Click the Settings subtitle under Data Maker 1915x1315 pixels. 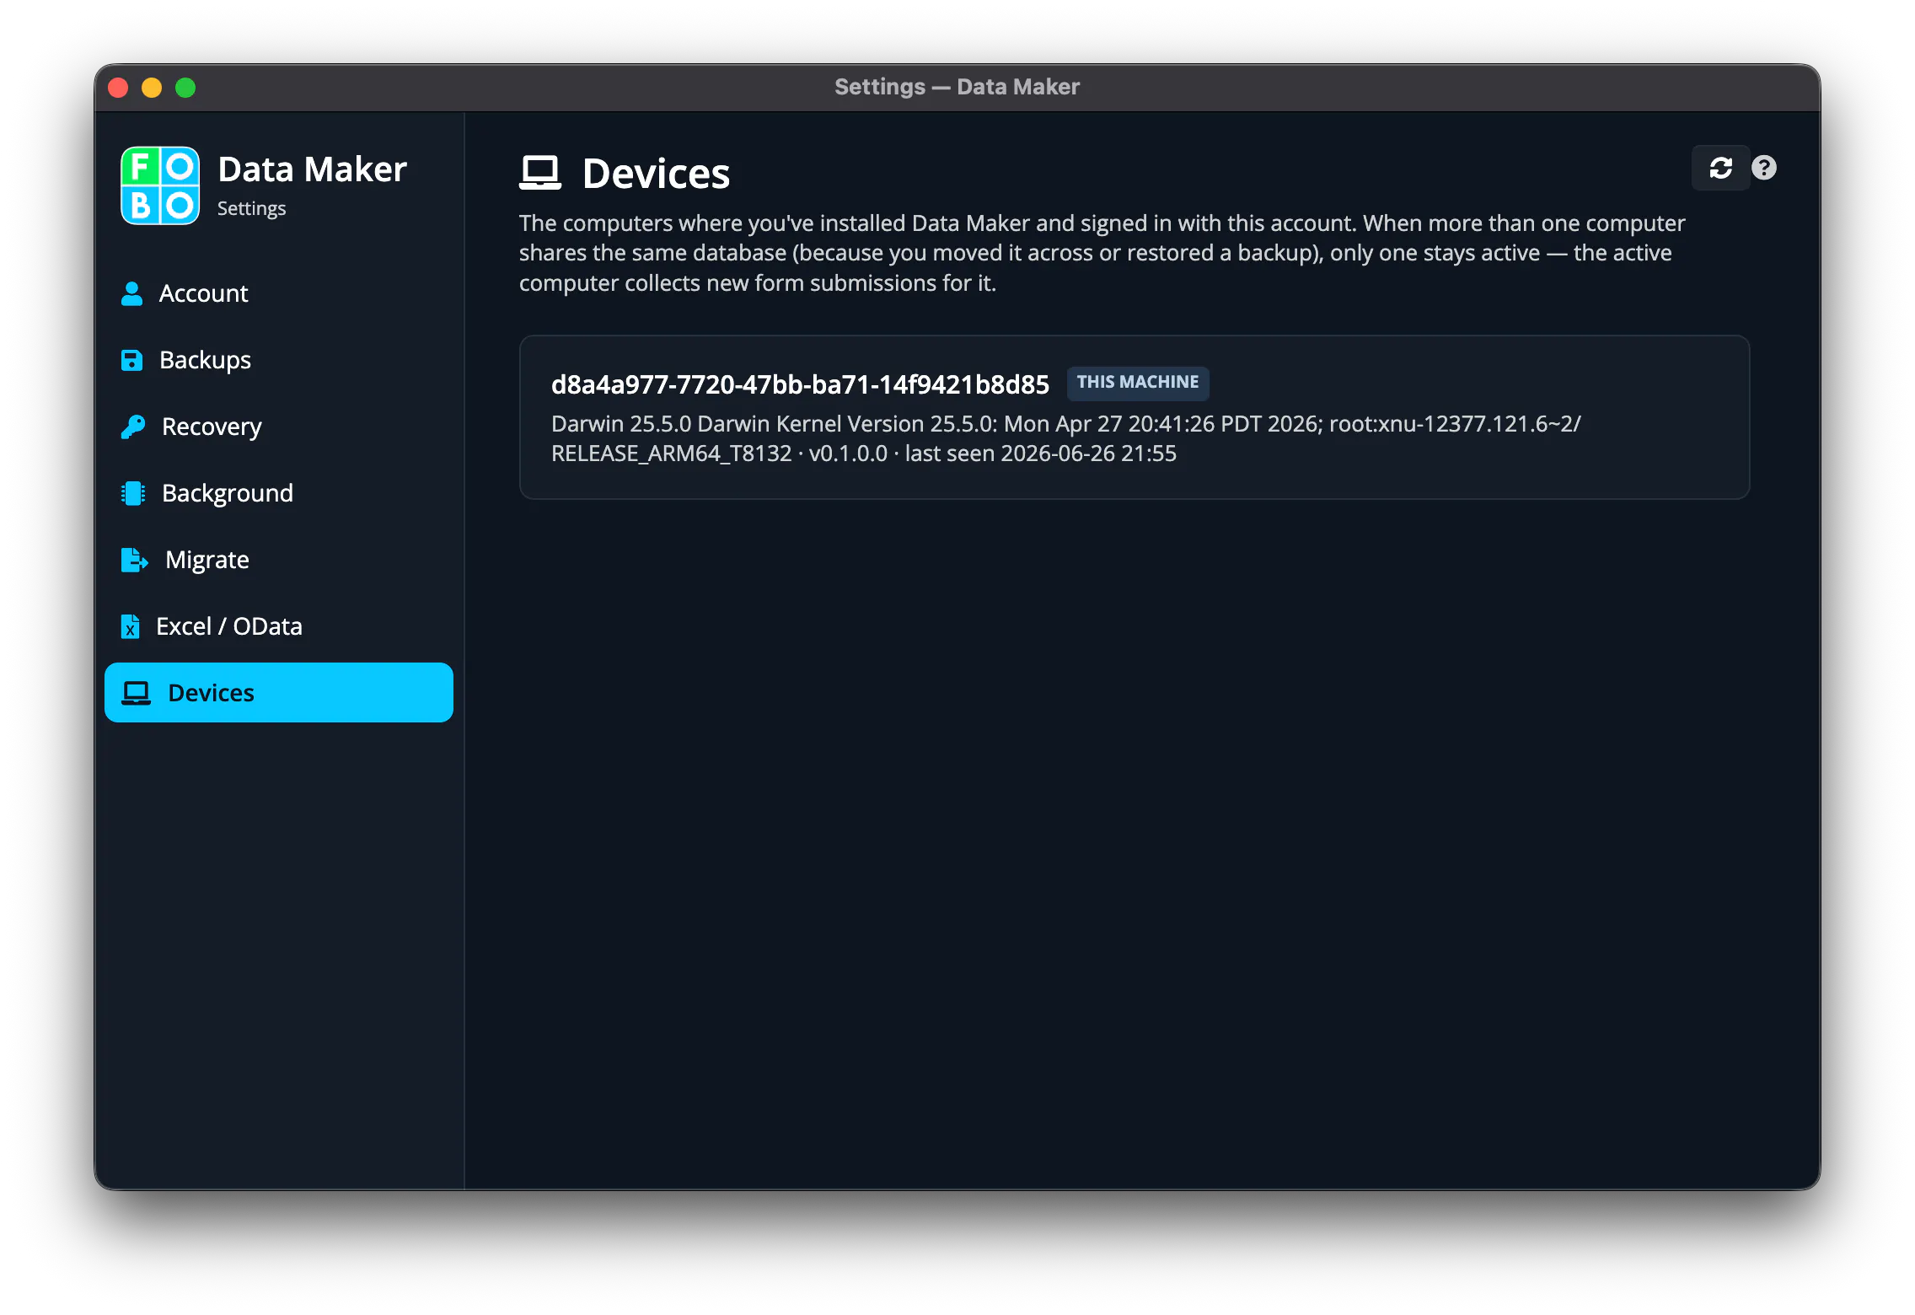251,208
